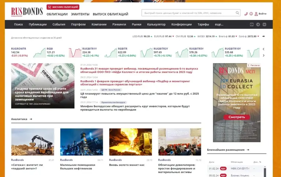281x177 pixels.
Task: Click Смотреть button in ad banner
Action: point(237,117)
